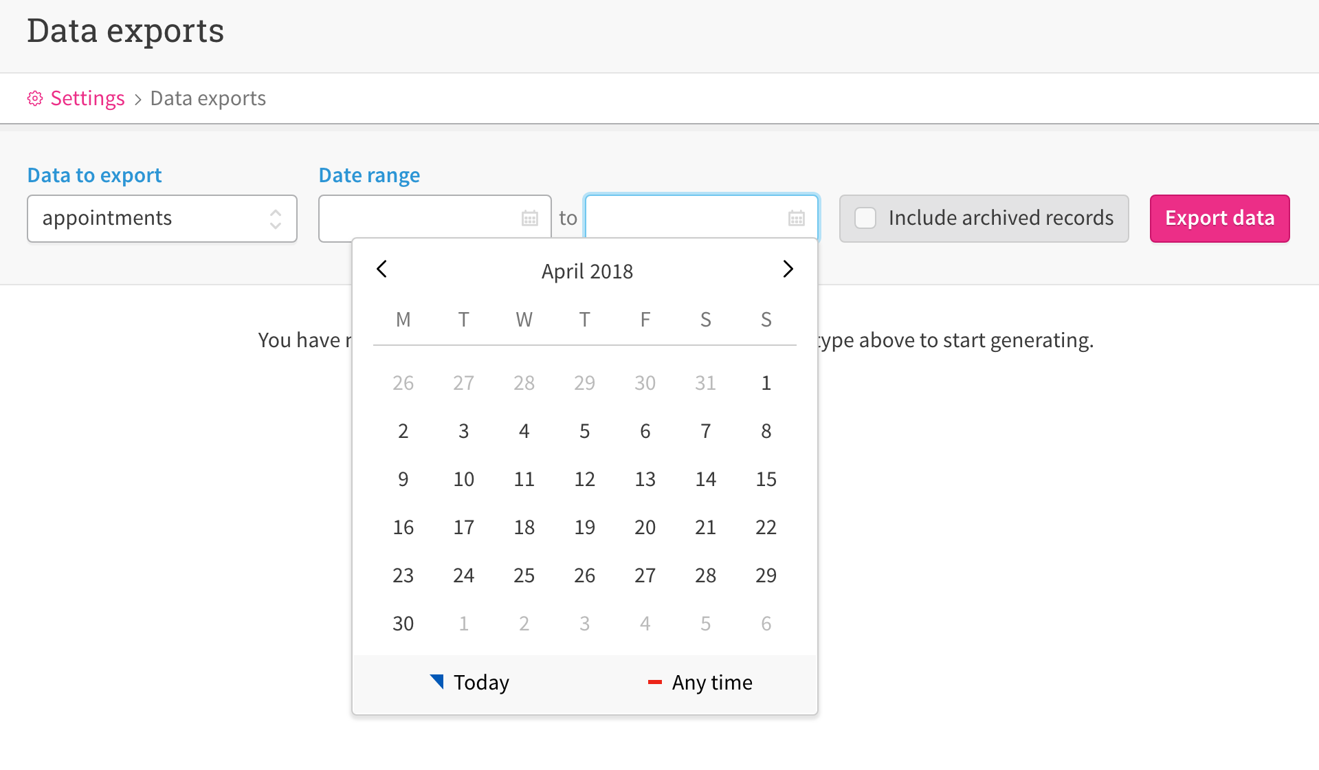The image size is (1319, 770).
Task: Select April 15 in the calendar
Action: pos(766,479)
